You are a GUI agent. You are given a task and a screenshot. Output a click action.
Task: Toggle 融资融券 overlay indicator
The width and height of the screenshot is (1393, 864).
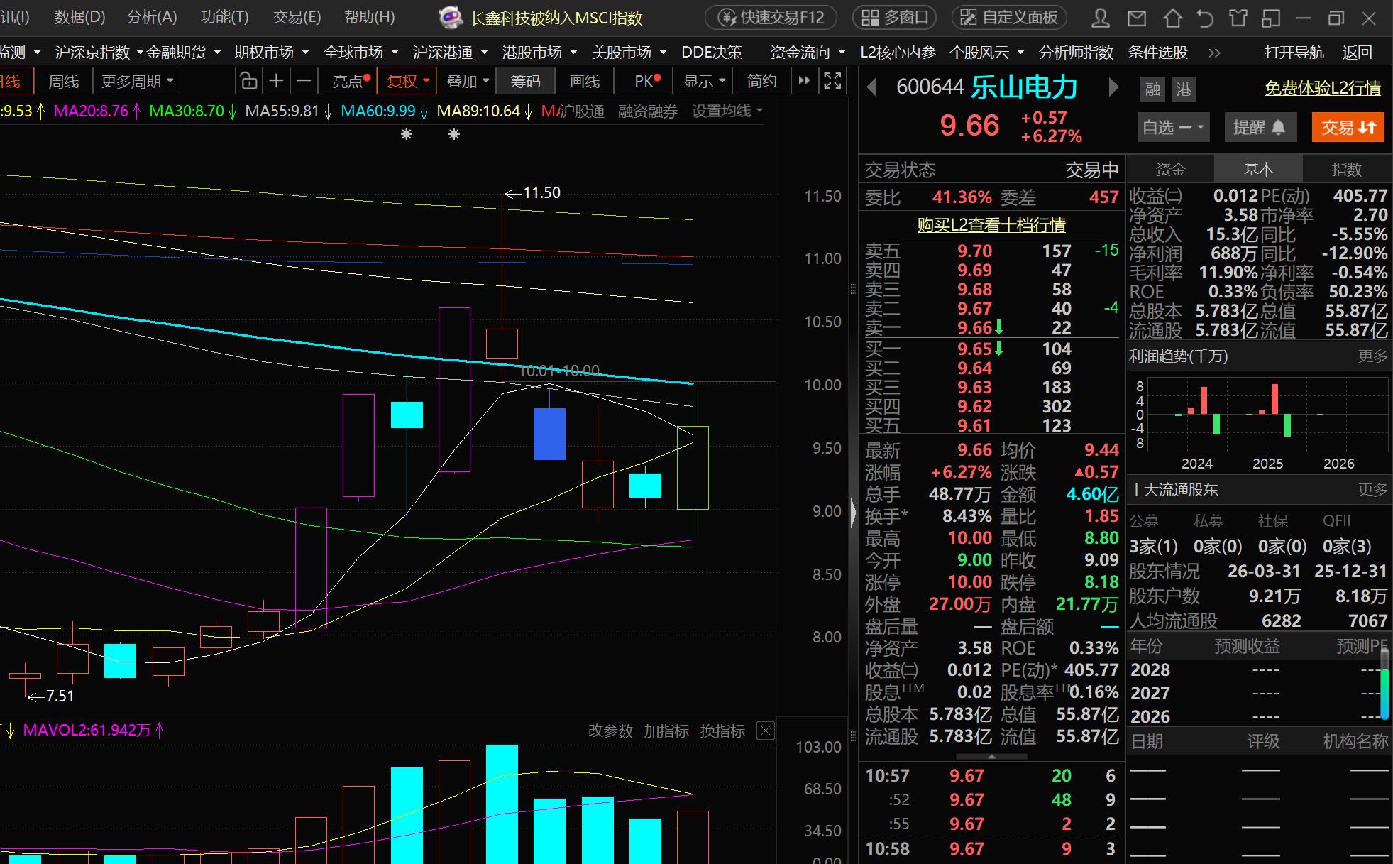pos(648,111)
